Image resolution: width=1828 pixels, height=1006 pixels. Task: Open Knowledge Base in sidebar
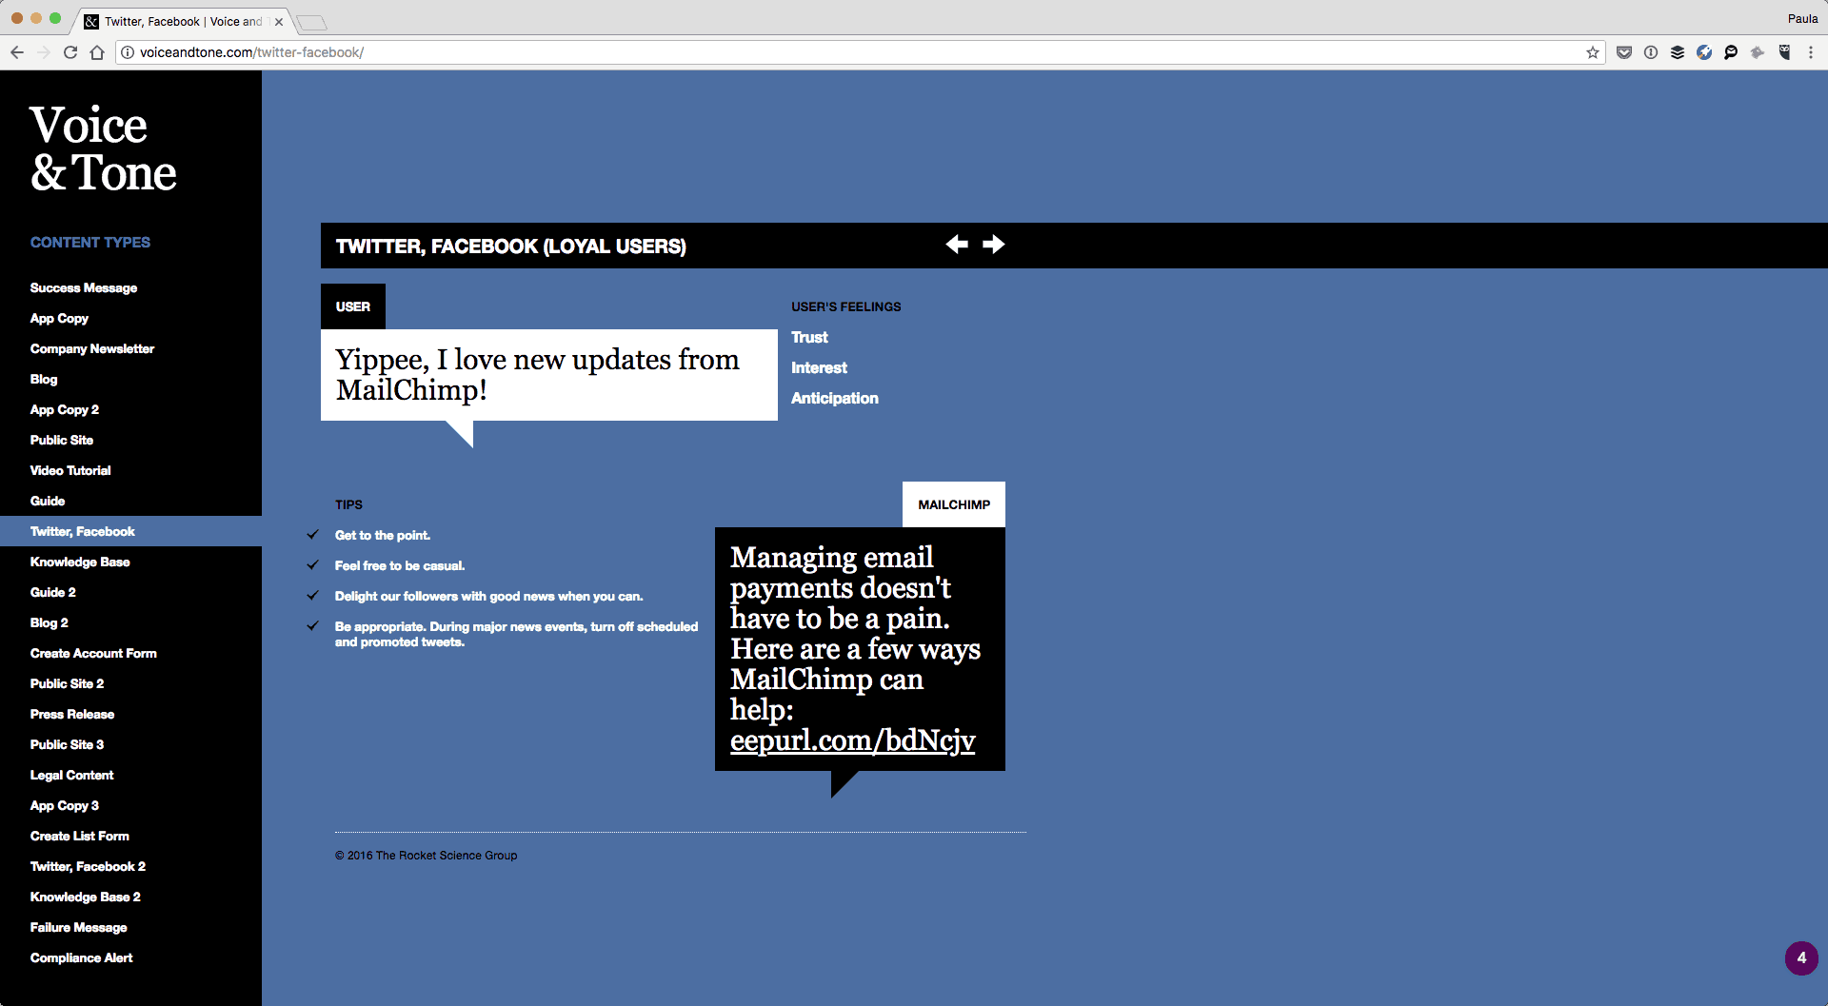(80, 562)
